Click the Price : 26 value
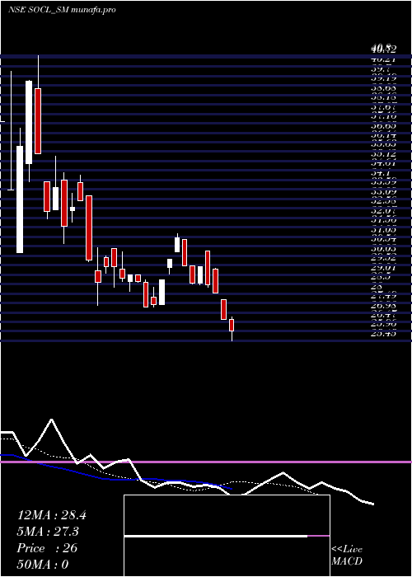 [47, 548]
